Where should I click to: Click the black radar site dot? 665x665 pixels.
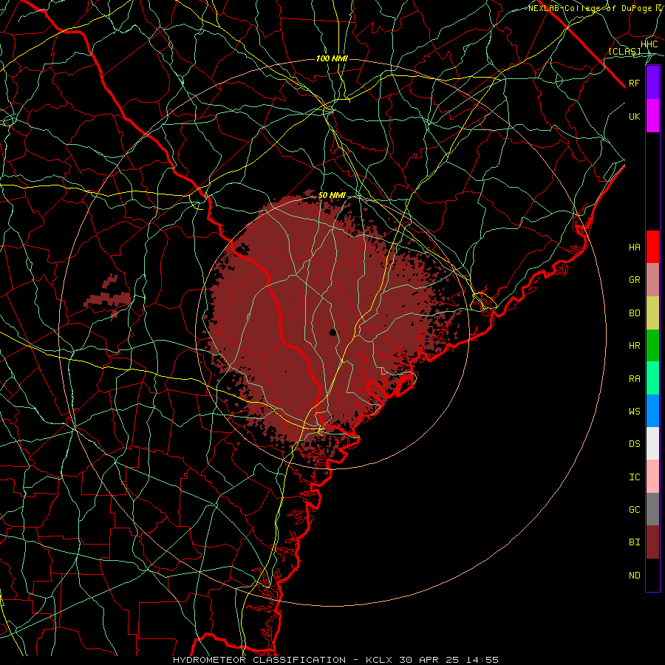point(333,332)
